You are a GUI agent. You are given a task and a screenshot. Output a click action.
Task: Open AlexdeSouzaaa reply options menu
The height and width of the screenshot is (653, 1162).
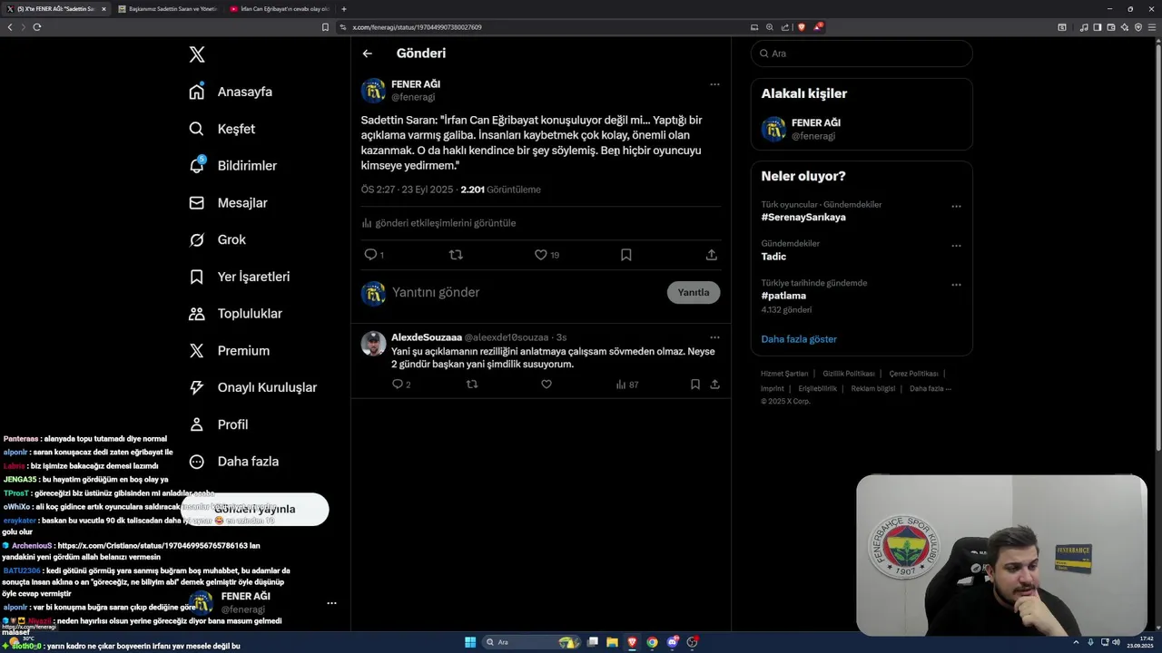pos(714,337)
